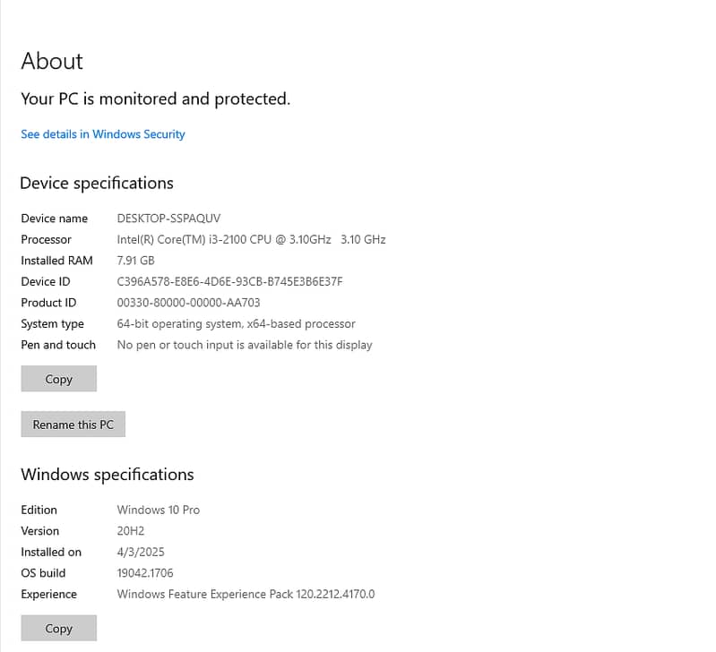Click the Installed RAM label
716x652 pixels.
pyautogui.click(x=57, y=261)
